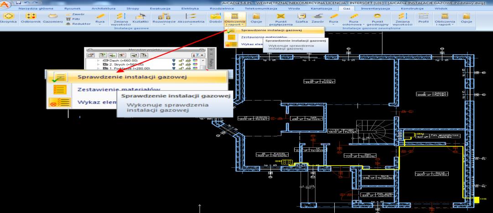Screen dimensions: 493x213
Task: Expand the 2. Strych tree node
Action: 98,64
